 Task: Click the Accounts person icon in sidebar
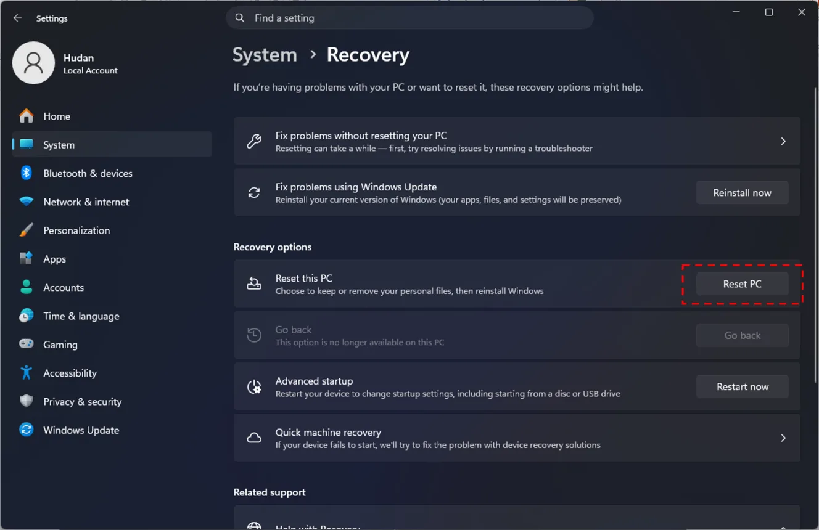26,287
